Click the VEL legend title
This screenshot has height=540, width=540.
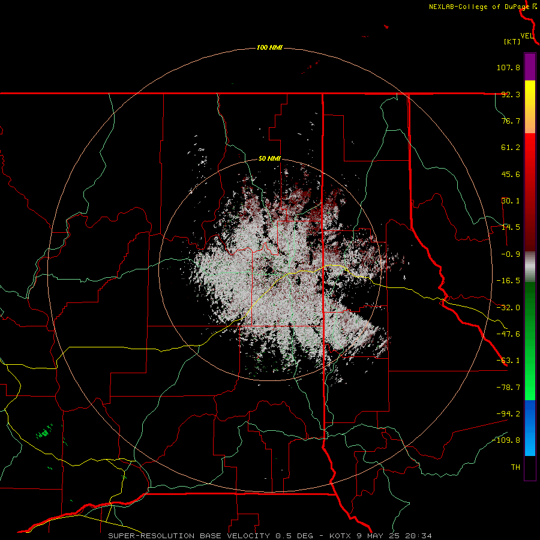pyautogui.click(x=527, y=36)
